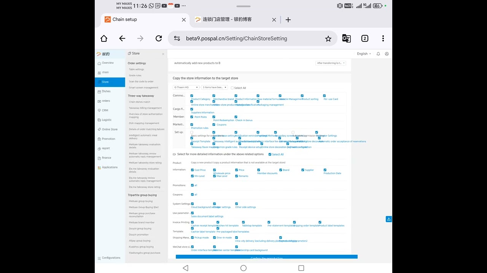
Task: Open Applications section in sidebar
Action: [x=110, y=167]
